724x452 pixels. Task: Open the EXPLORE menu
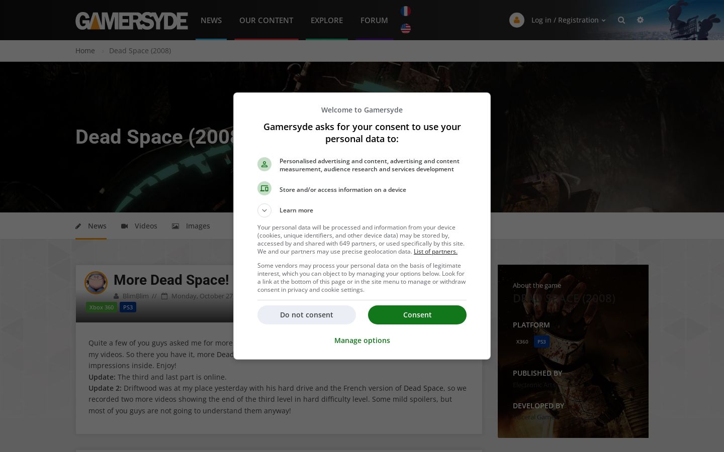[x=327, y=20]
